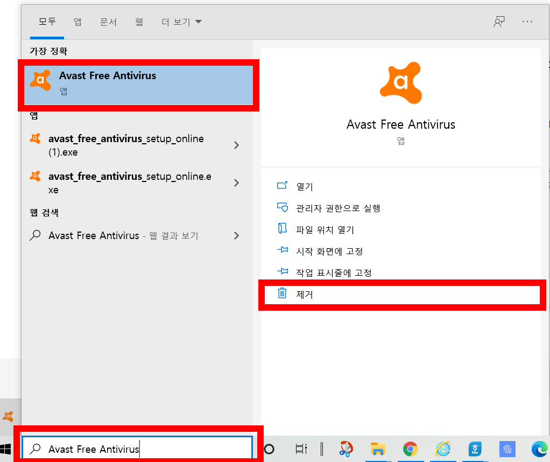Open File Explorer from taskbar

point(378,449)
